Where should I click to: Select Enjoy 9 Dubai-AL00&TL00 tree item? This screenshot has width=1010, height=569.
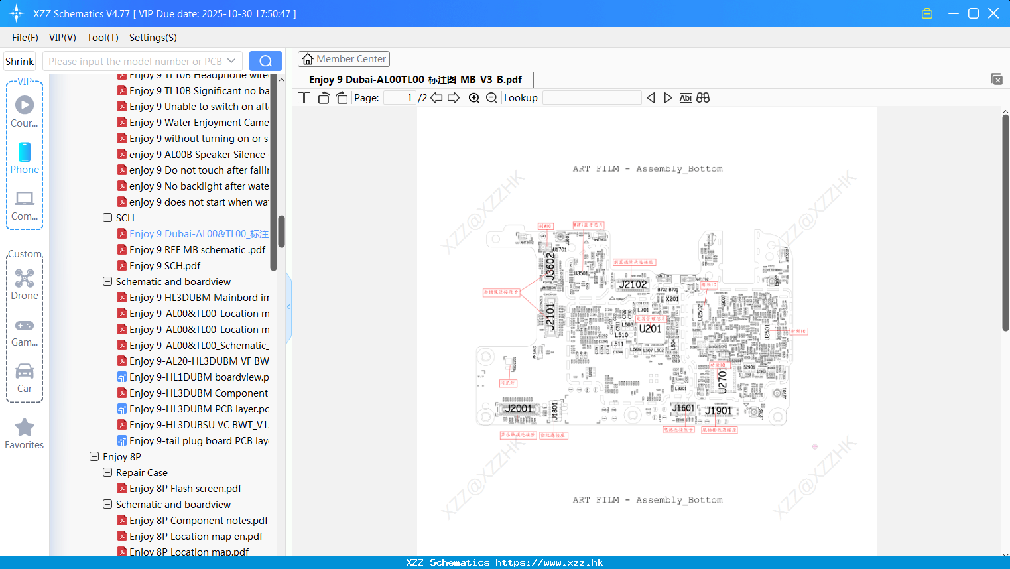pos(199,234)
